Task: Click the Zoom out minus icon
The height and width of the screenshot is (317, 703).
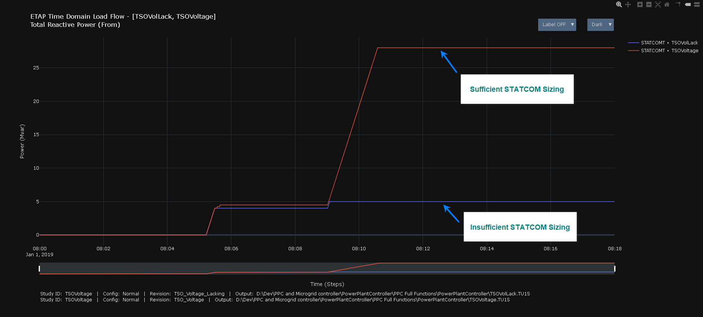Action: coord(649,4)
